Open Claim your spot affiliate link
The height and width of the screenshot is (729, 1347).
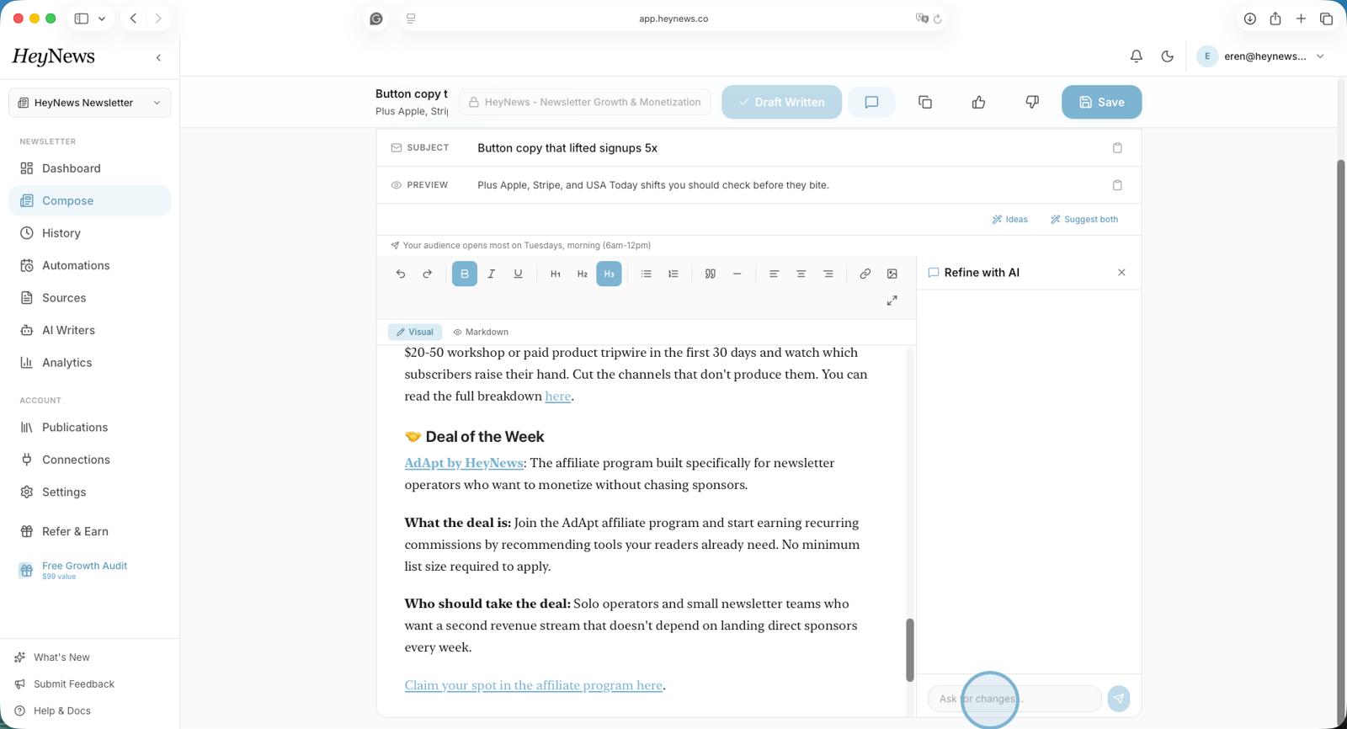coord(533,685)
